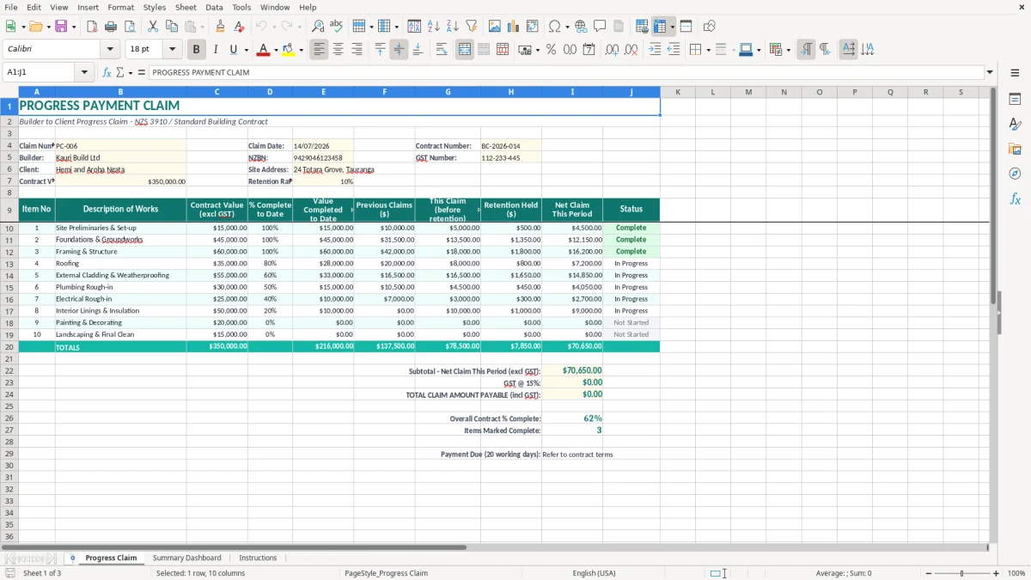Click Insert Chart icon
The height and width of the screenshot is (580, 1031).
514,27
